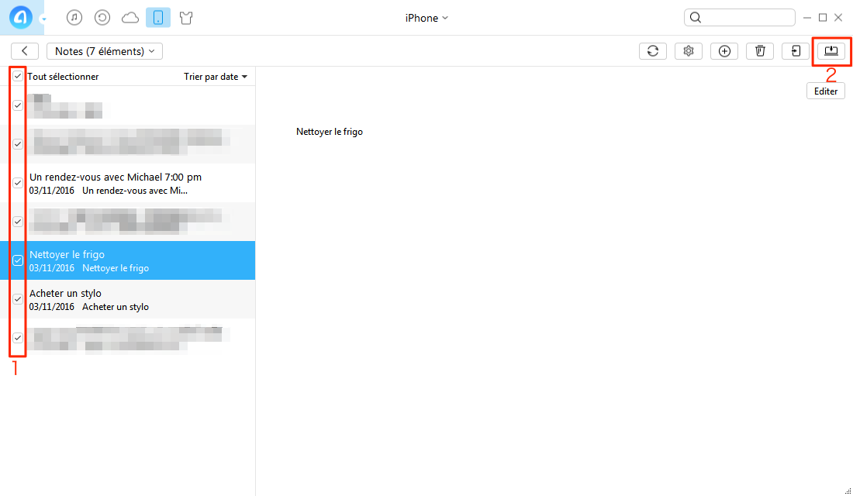Click note content text 'Nettoyer le frigo'

click(x=329, y=132)
